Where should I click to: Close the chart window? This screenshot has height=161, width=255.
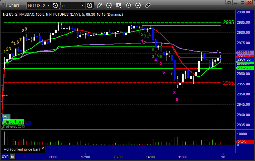point(249,2)
